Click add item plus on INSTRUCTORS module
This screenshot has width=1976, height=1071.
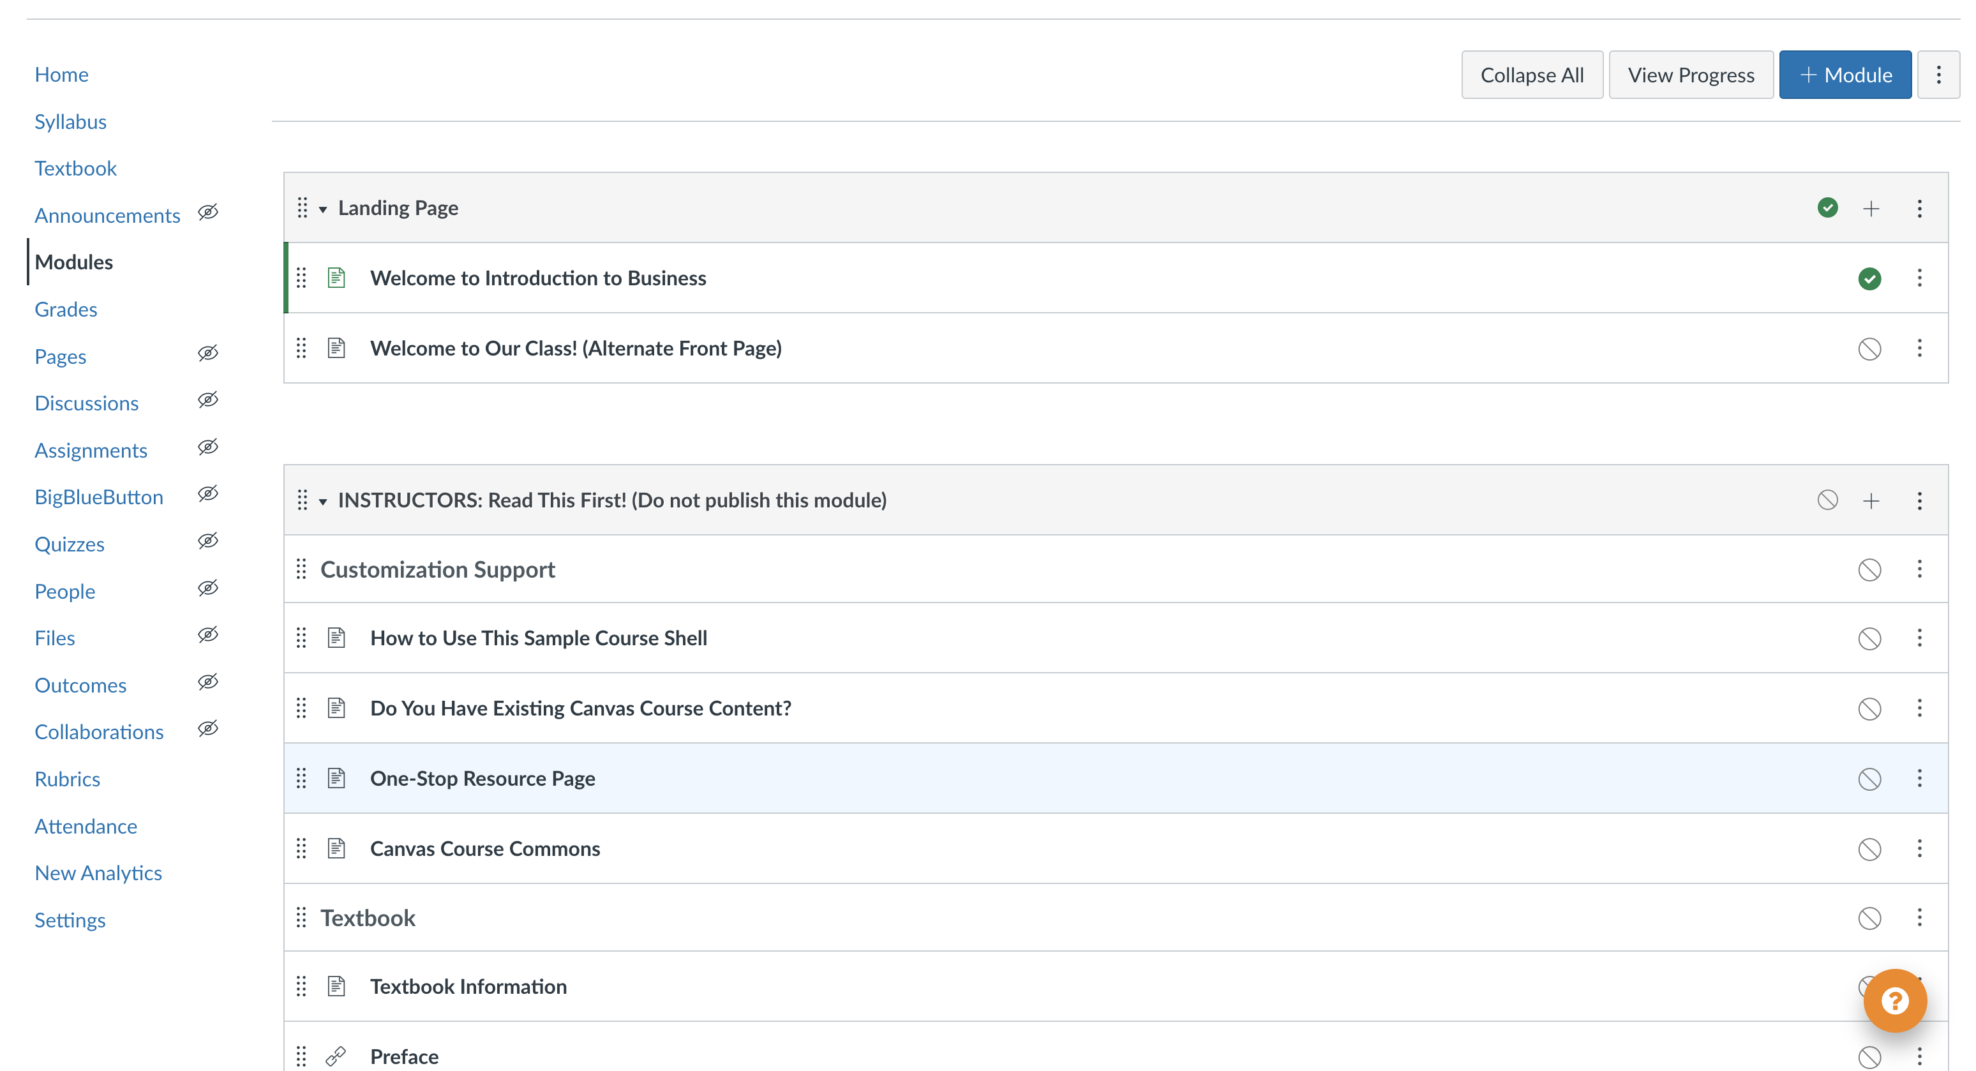coord(1871,501)
